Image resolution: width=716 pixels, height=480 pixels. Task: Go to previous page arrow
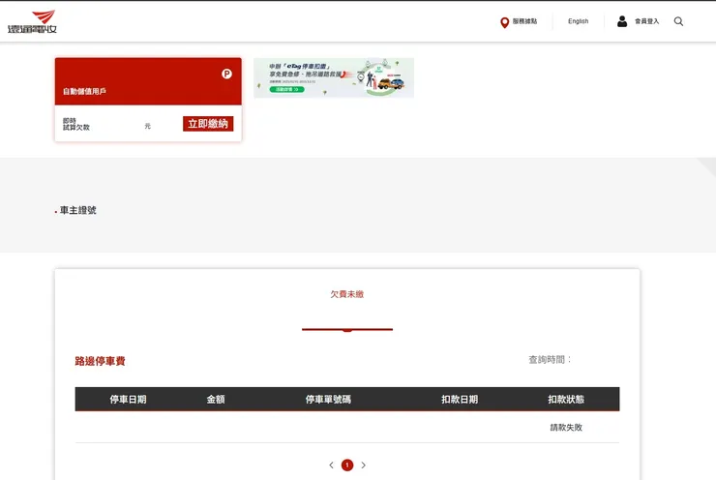[x=331, y=465]
